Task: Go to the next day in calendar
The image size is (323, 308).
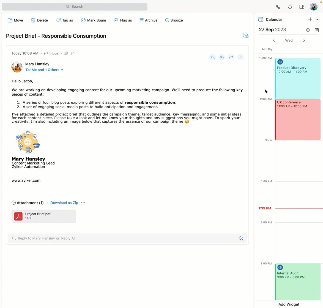Action: [304, 40]
